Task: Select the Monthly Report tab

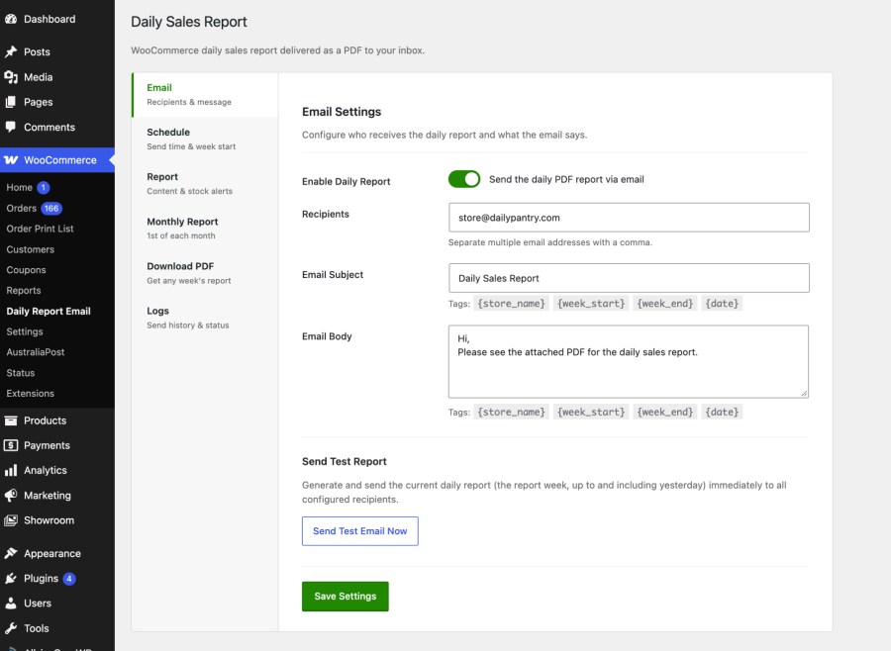Action: pyautogui.click(x=205, y=228)
